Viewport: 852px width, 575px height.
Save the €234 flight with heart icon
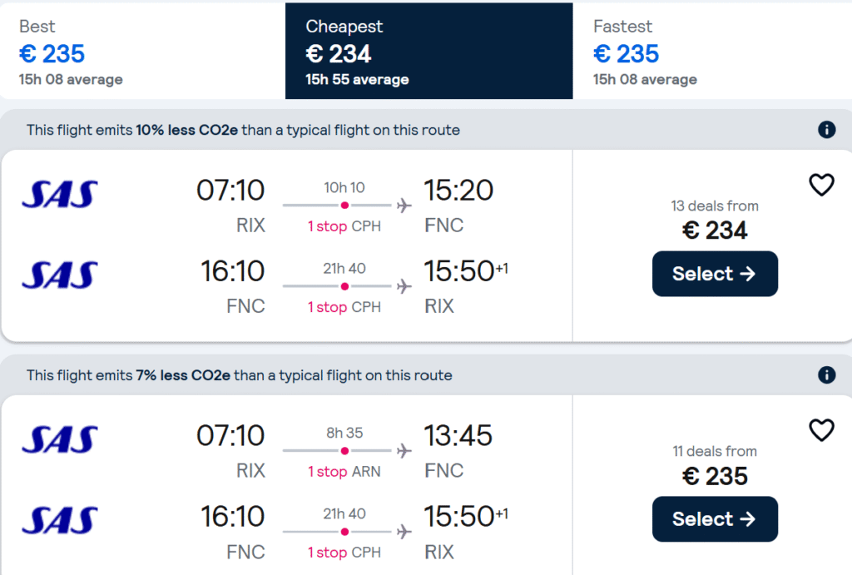[x=821, y=185]
